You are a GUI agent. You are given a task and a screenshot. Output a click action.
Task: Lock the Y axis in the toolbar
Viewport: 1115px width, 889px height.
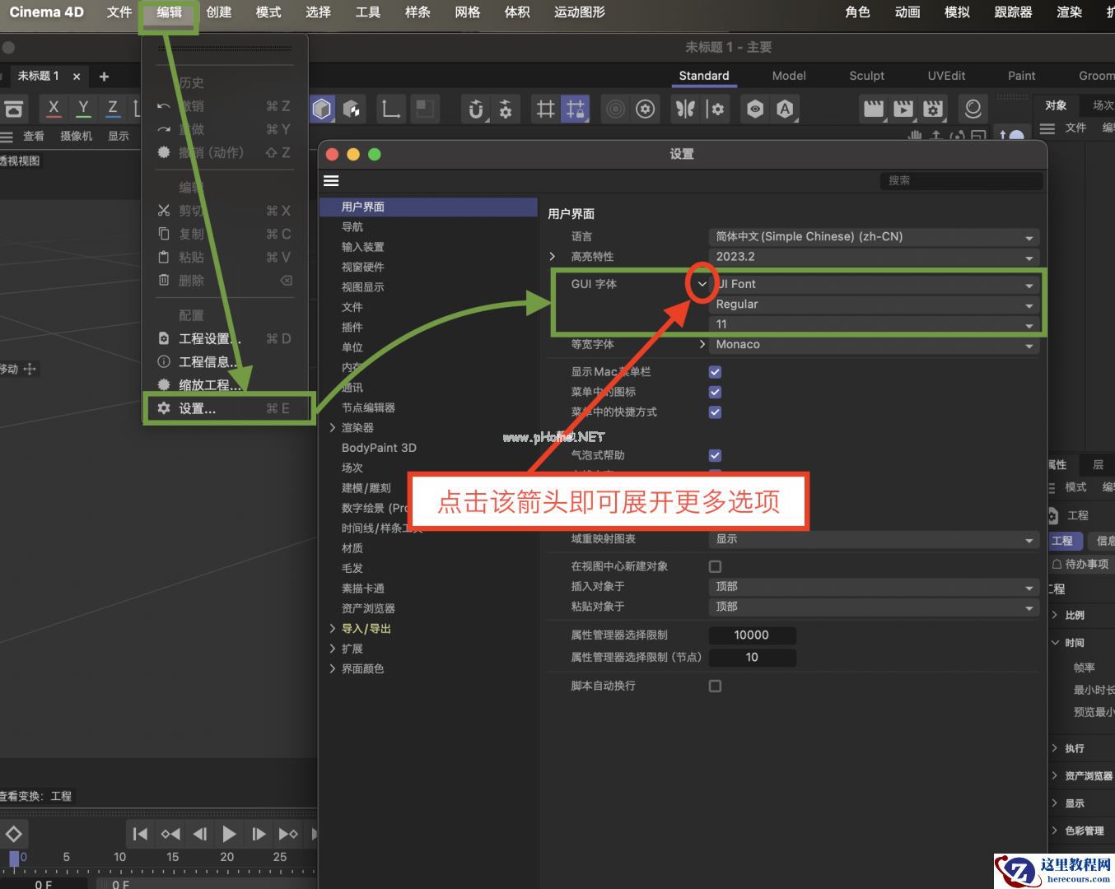click(x=83, y=109)
